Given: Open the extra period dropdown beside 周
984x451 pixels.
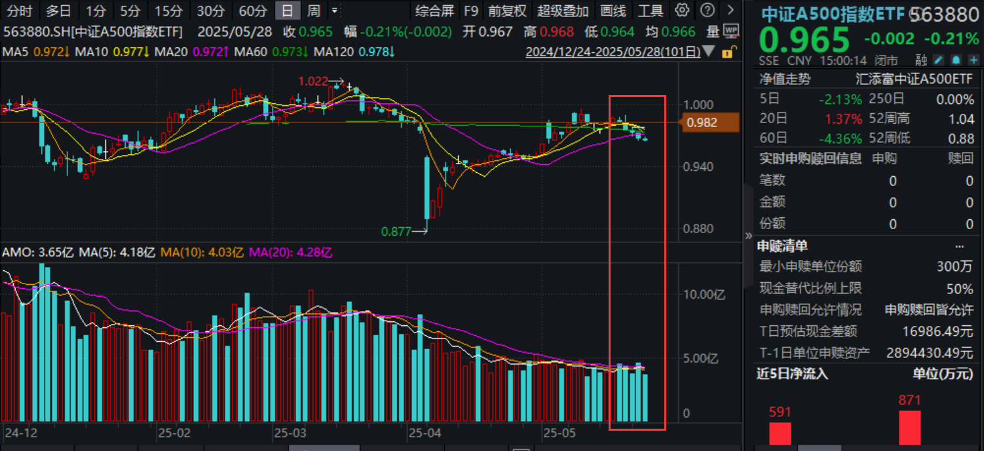Looking at the screenshot, I should point(333,10).
